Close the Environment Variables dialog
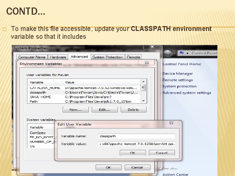 (147, 63)
